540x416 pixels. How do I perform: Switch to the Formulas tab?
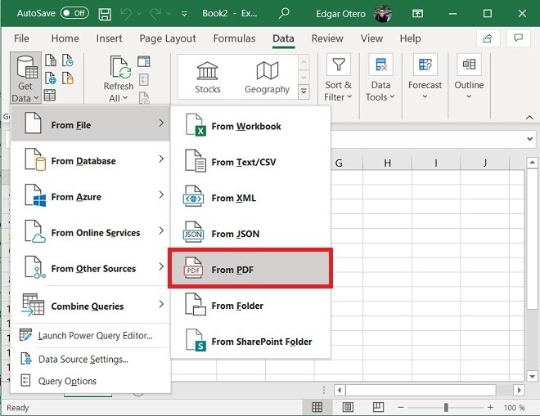[x=234, y=38]
